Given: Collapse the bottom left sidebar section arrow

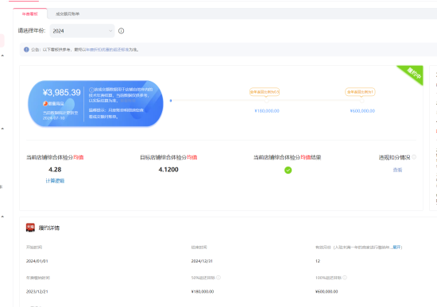Looking at the screenshot, I should coord(2,217).
